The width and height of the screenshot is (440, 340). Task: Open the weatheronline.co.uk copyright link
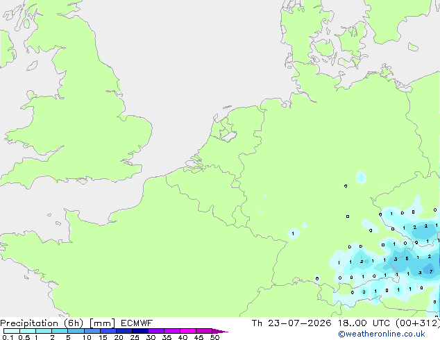(x=381, y=334)
